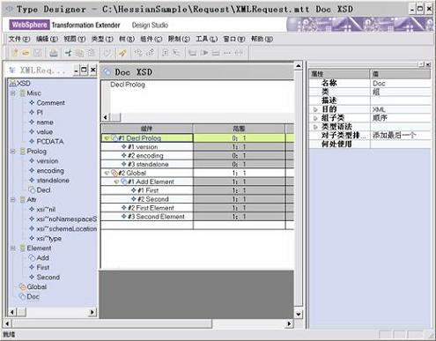
Task: Collapse the #2 Global component row
Action: tap(107, 173)
